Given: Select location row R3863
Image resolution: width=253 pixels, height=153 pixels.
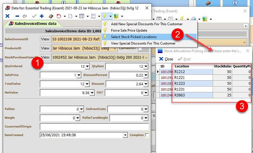Looking at the screenshot, I should tap(193, 95).
